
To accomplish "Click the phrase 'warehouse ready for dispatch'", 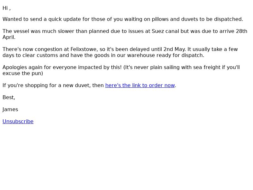I will point(165,55).
